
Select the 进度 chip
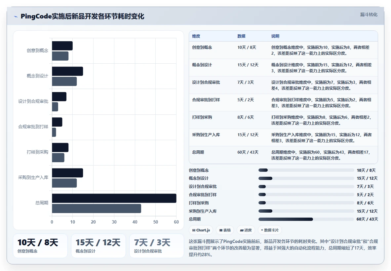pyautogui.click(x=246, y=230)
